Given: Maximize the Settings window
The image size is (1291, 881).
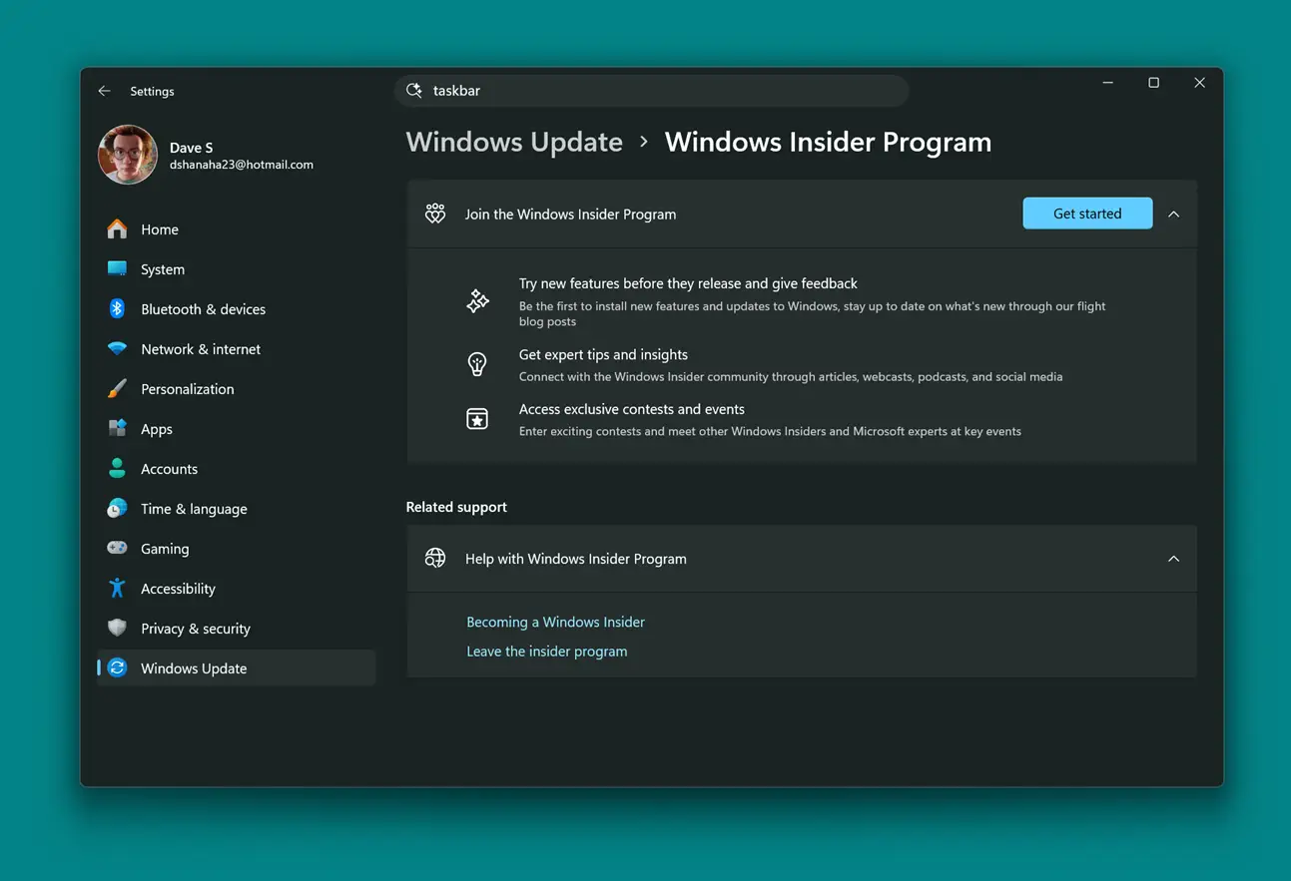Looking at the screenshot, I should [1153, 83].
